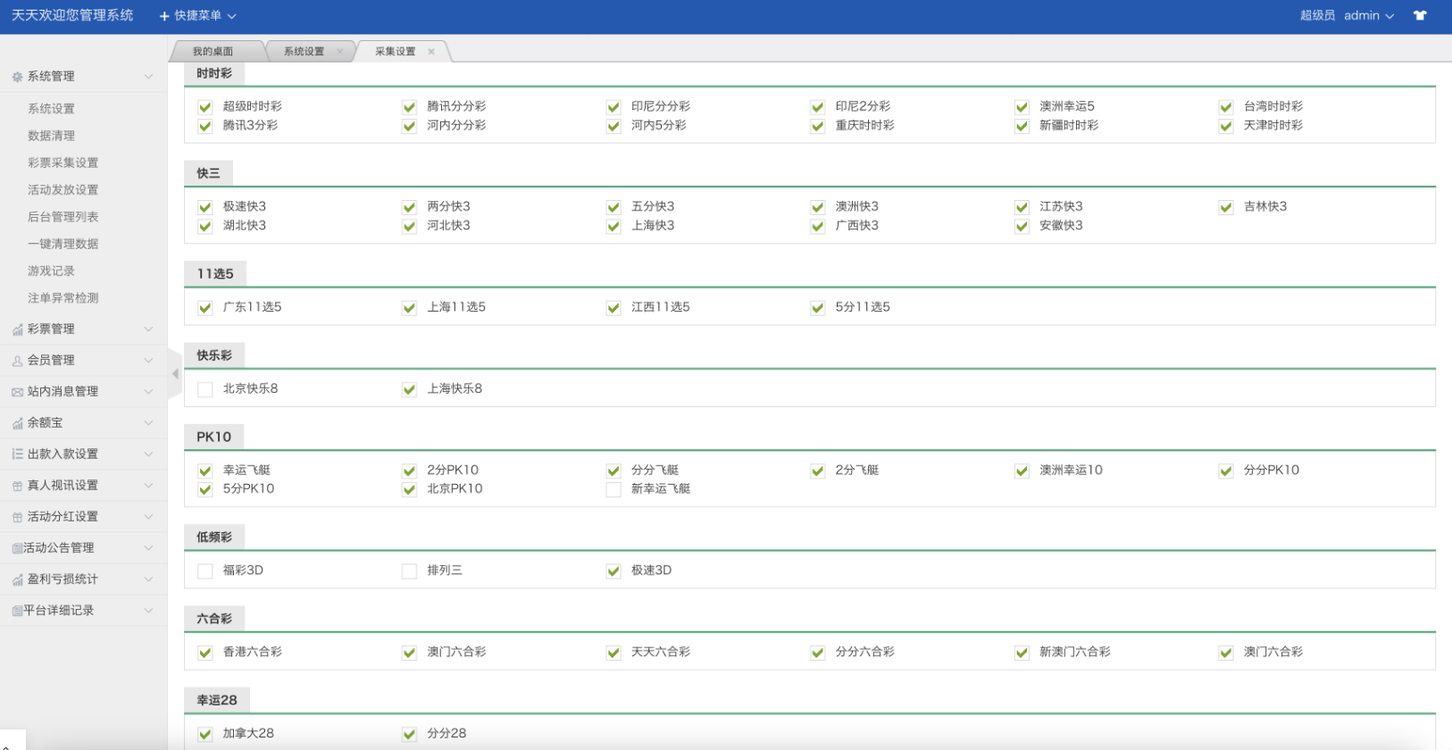Click the 新澳门六合彩 label
The image size is (1452, 750).
[x=1074, y=653]
